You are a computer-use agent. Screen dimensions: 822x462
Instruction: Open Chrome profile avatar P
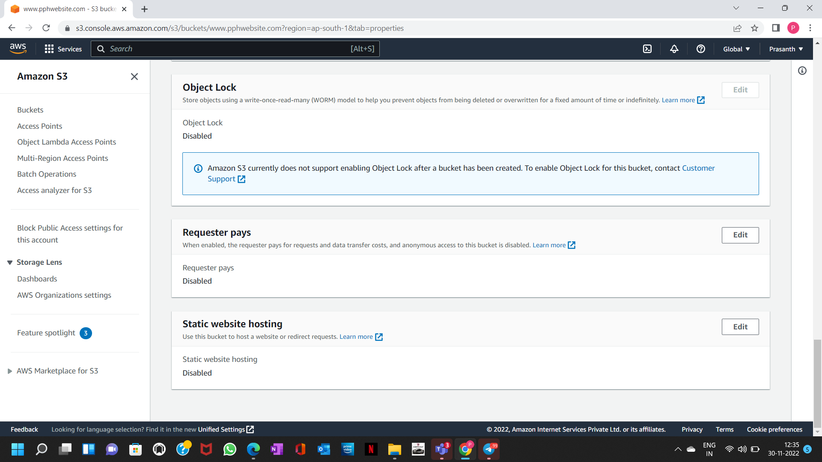[x=793, y=28]
